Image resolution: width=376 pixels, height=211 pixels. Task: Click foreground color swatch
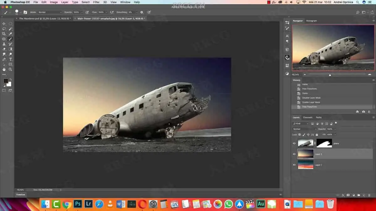(6, 81)
